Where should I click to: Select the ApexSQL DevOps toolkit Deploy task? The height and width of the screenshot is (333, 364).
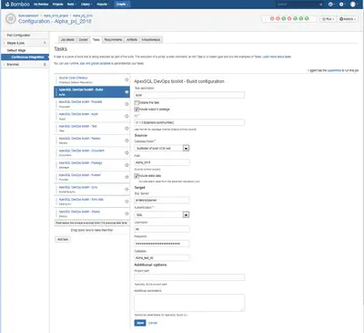(x=92, y=213)
